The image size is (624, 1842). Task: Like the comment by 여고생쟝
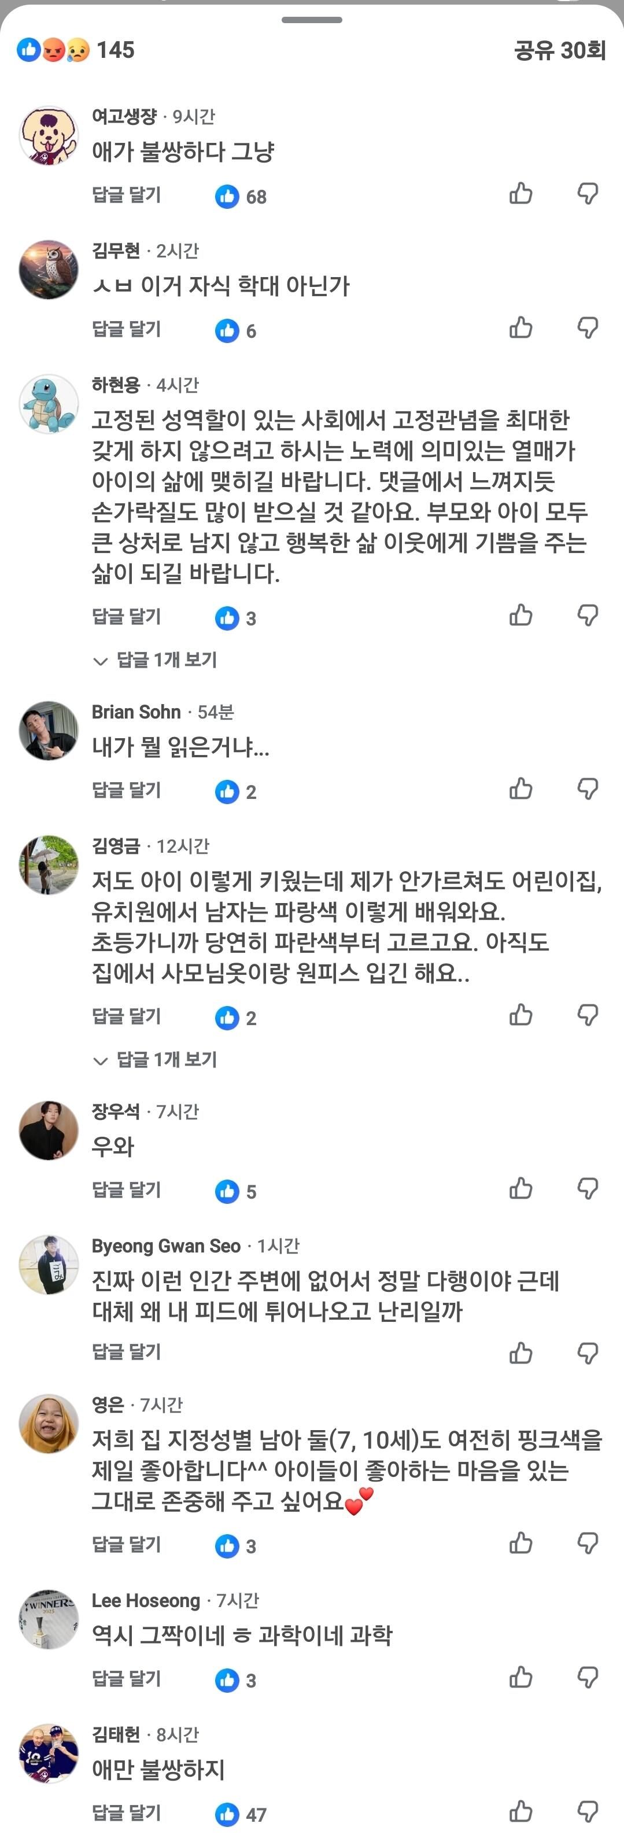pos(521,193)
